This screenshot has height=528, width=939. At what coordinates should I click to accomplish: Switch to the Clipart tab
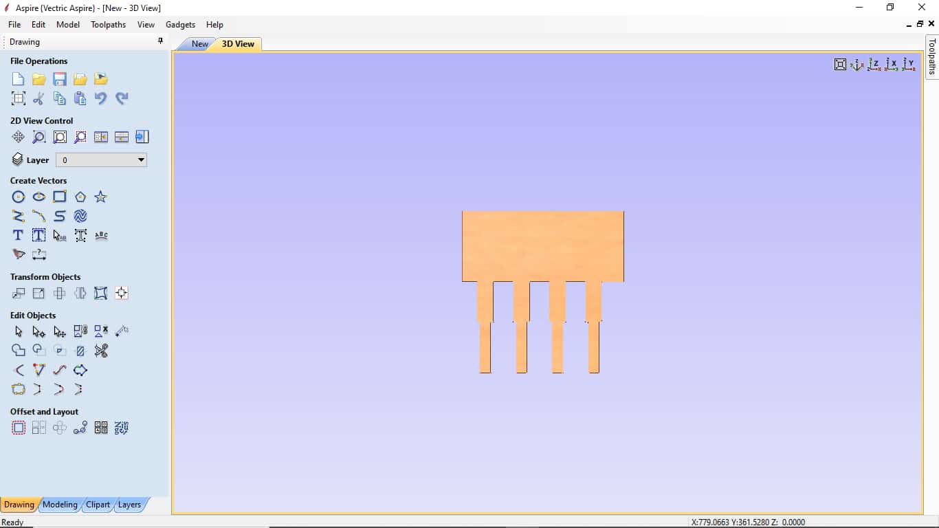pyautogui.click(x=98, y=505)
